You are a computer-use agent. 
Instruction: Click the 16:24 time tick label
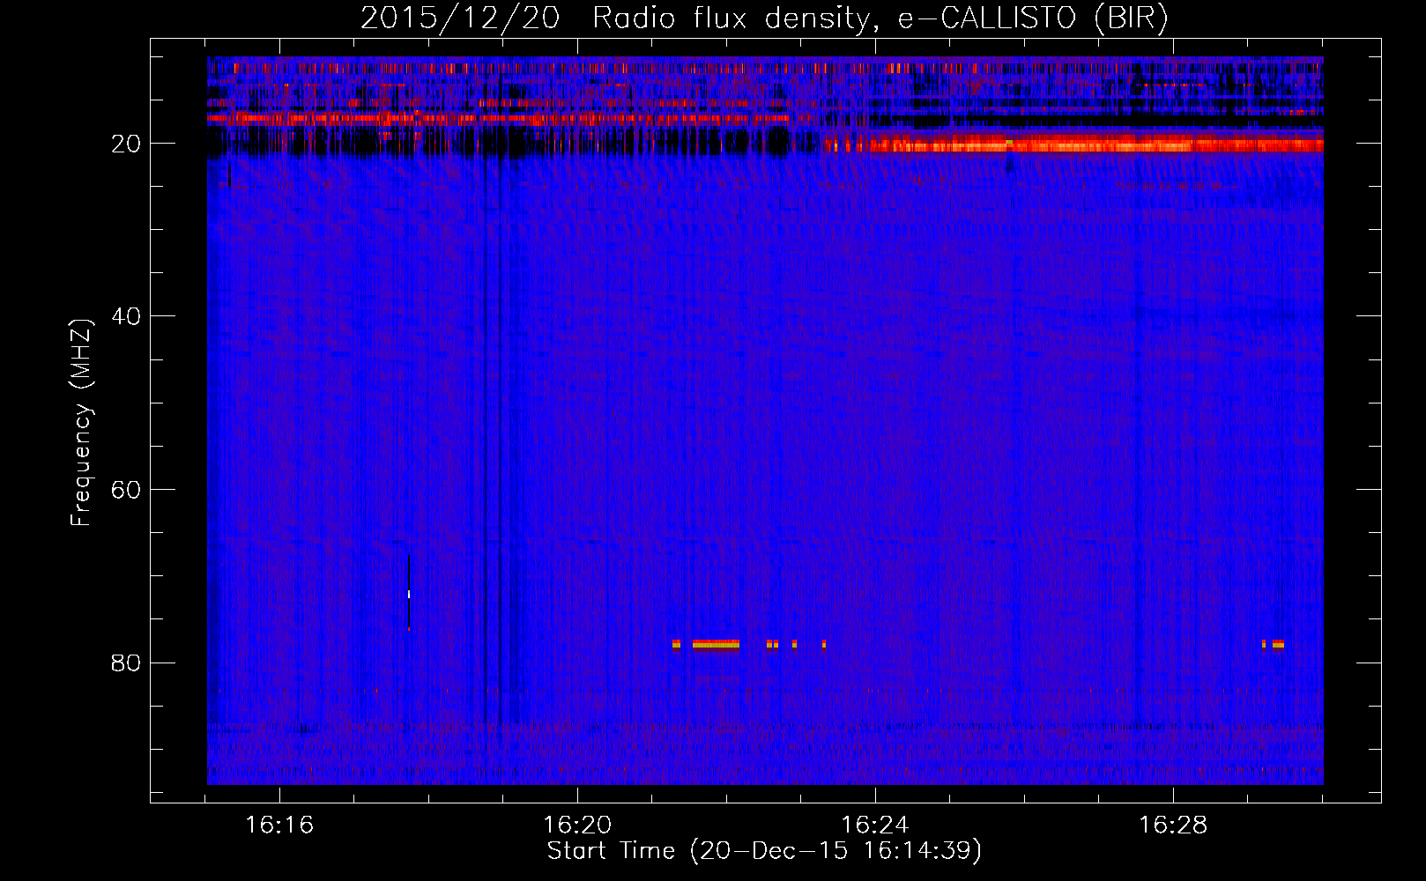(875, 825)
